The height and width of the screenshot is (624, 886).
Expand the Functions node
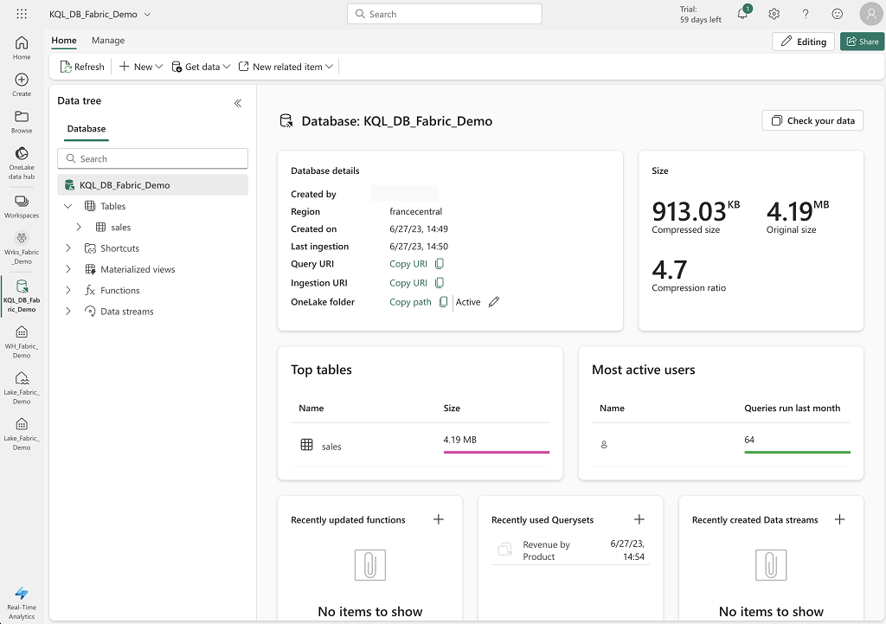[67, 290]
